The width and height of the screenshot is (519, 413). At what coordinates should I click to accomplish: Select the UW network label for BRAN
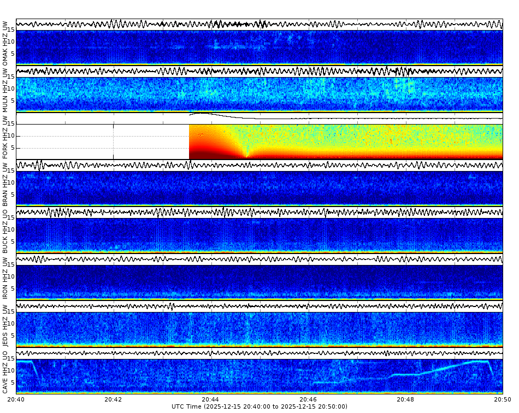tap(5, 167)
